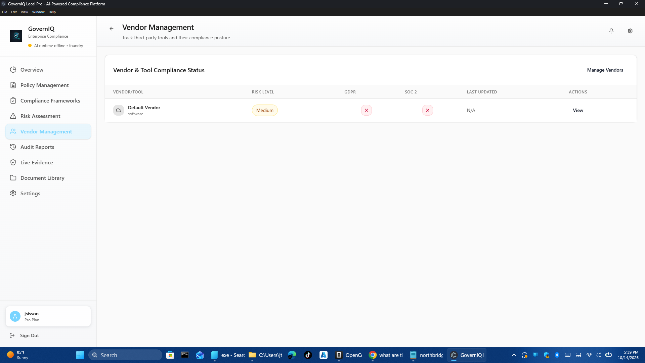645x363 pixels.
Task: Open Settings in the sidebar
Action: point(48,193)
